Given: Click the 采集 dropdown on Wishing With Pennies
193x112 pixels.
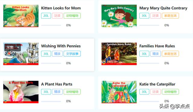Looking at the screenshot, I should point(13,47).
